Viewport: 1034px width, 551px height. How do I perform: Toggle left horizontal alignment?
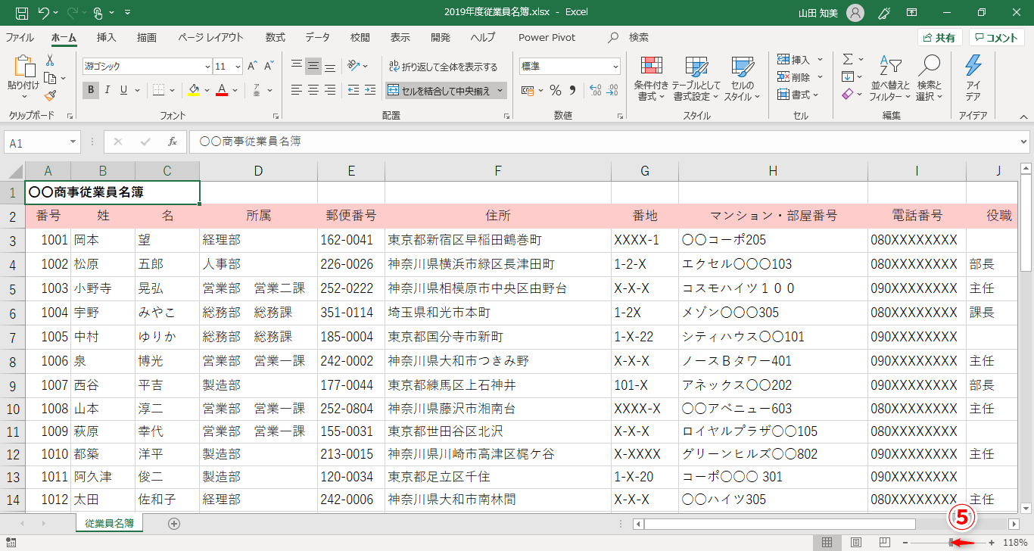[297, 90]
